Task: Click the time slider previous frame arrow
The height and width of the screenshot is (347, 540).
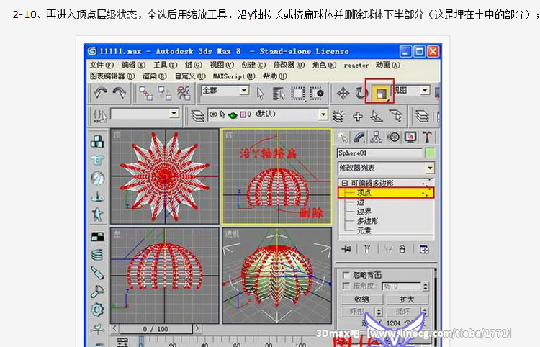Action: click(x=115, y=329)
